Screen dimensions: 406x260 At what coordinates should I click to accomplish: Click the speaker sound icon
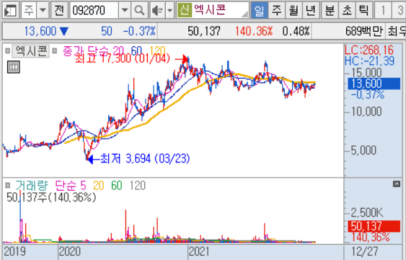(157, 10)
